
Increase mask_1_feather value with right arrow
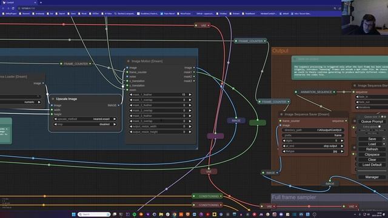(x=190, y=94)
